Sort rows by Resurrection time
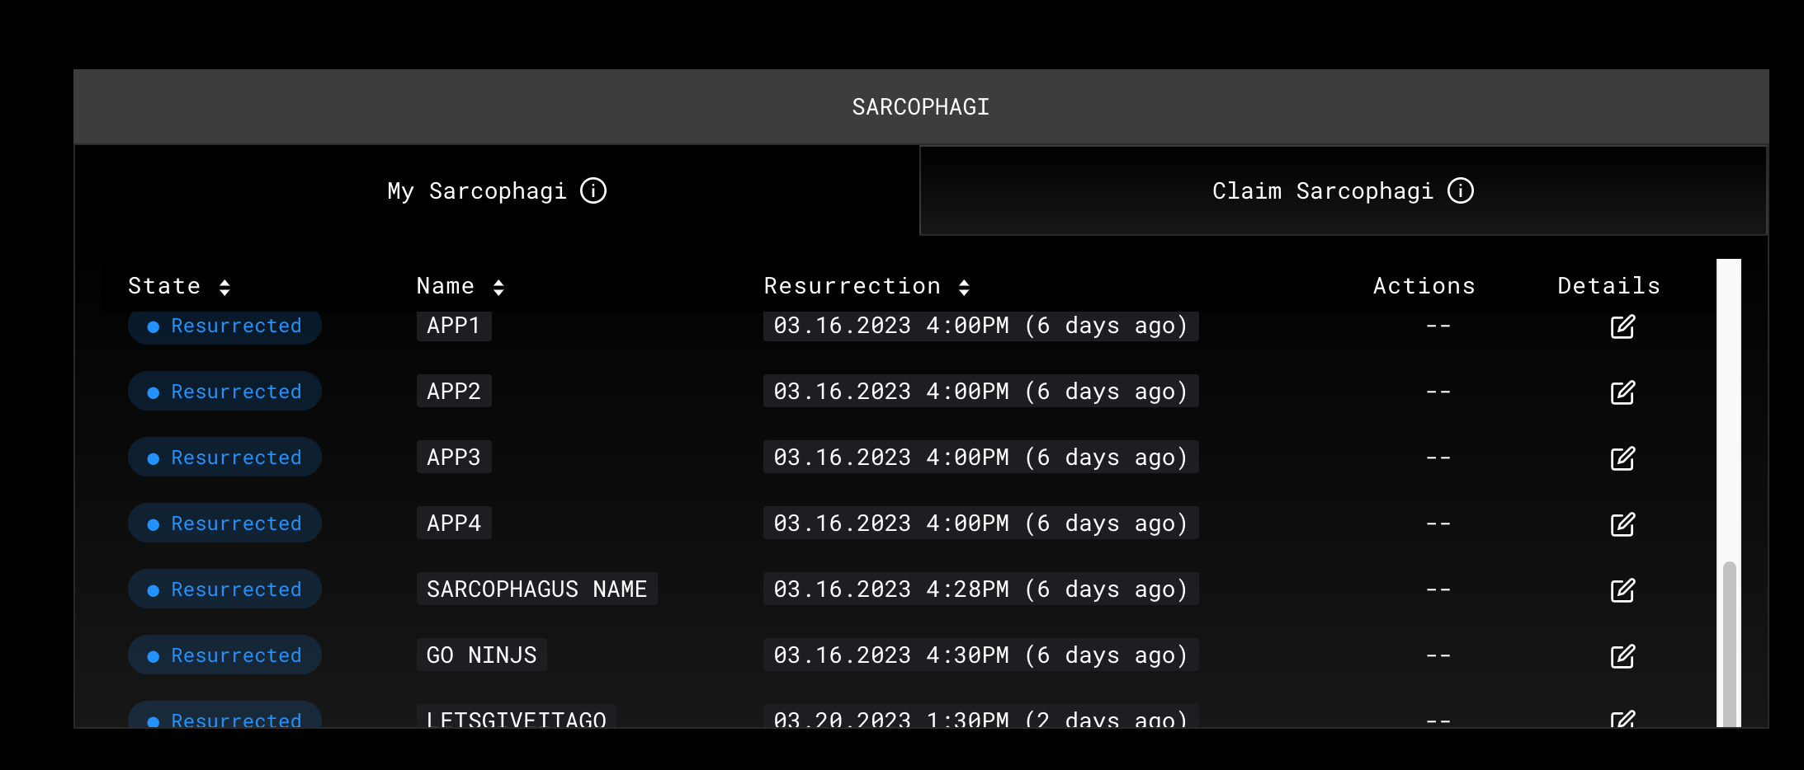1804x770 pixels. (x=965, y=285)
